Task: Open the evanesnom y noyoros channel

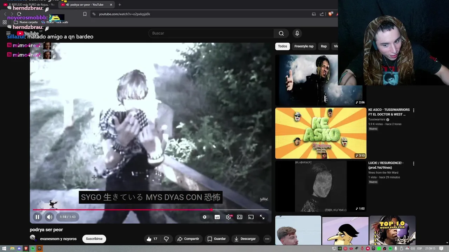Action: click(x=58, y=239)
